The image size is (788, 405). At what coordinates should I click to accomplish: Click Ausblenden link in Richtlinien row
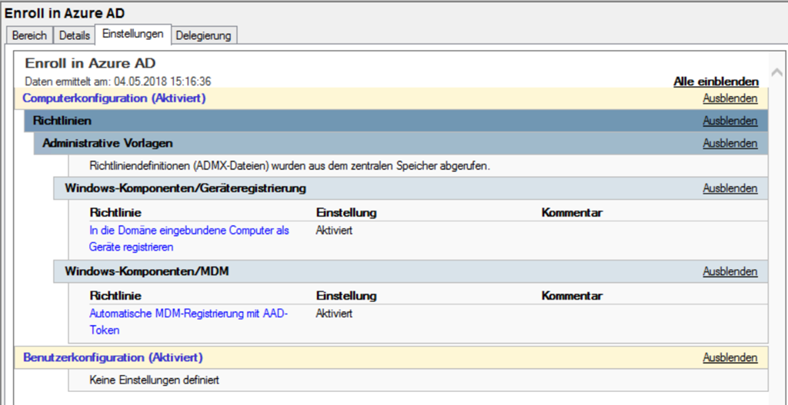[x=730, y=121]
